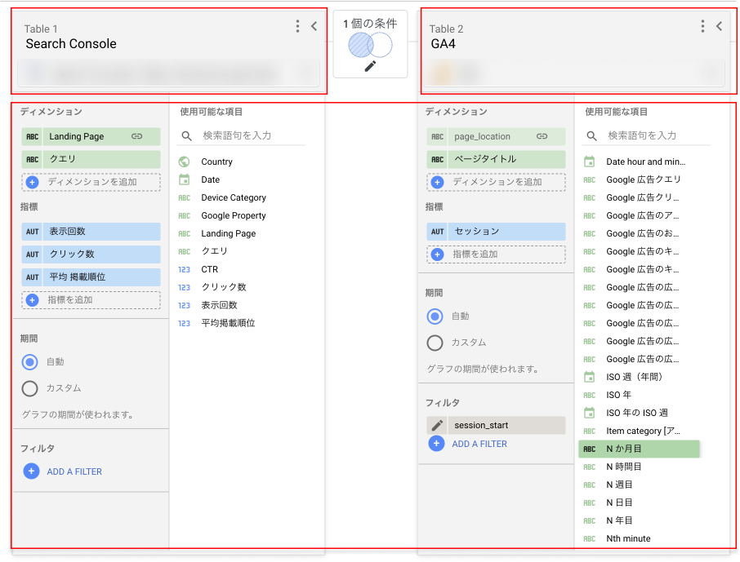This screenshot has height=562, width=740.
Task: Collapse the GA4 table with its chevron
Action: click(x=718, y=25)
